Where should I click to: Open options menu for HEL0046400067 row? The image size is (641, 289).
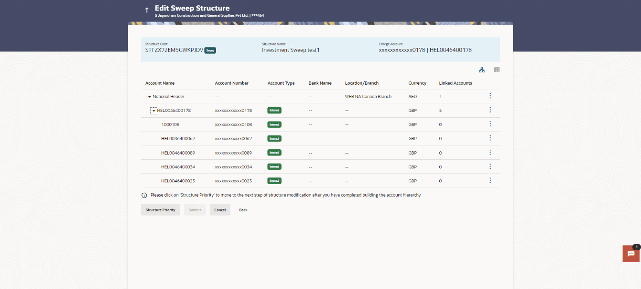pos(490,138)
